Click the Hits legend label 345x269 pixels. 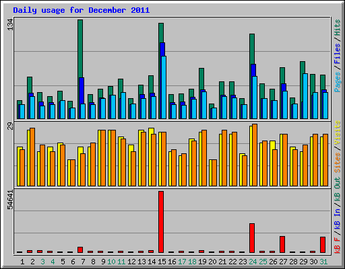coord(337,28)
